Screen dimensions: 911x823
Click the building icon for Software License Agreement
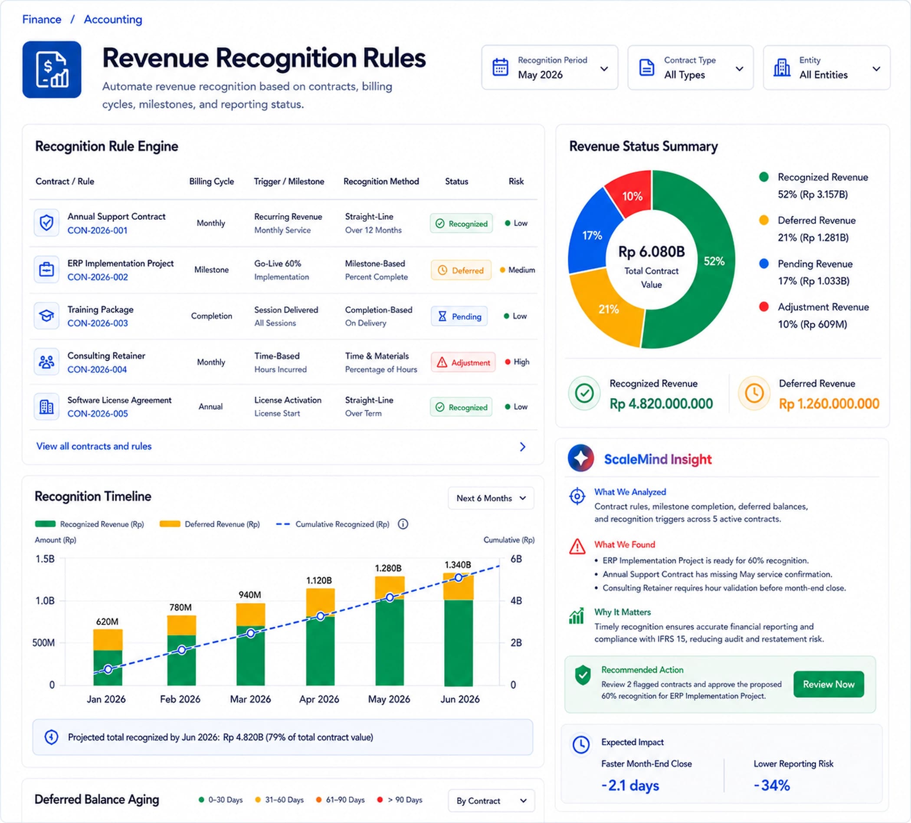tap(46, 407)
